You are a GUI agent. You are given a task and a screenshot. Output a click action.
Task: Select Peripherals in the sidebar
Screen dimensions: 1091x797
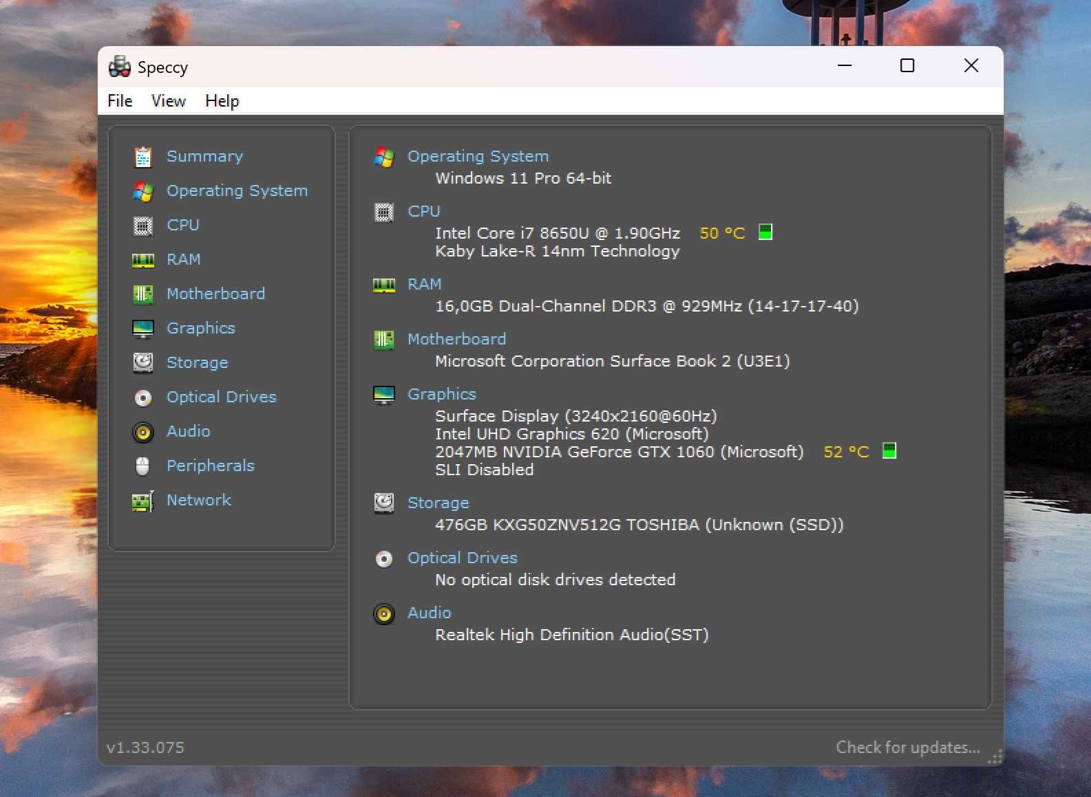pos(211,466)
